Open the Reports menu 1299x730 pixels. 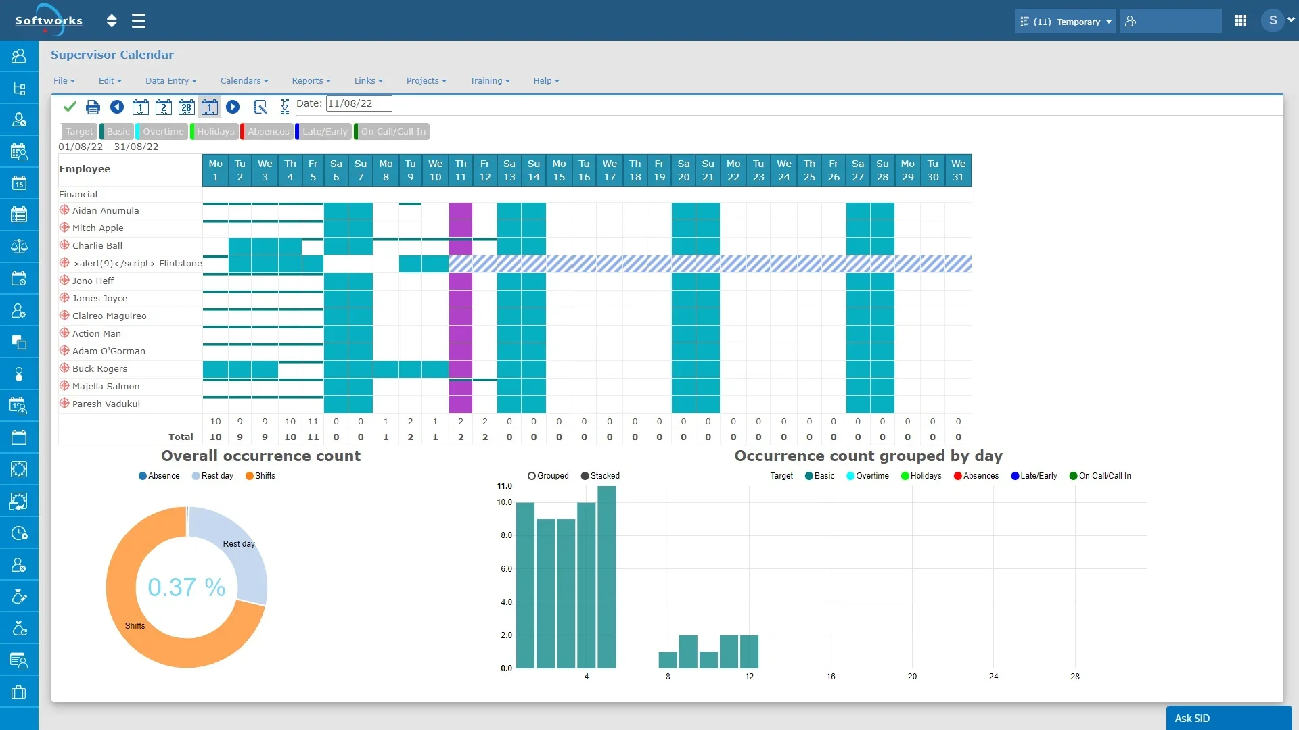pos(311,80)
